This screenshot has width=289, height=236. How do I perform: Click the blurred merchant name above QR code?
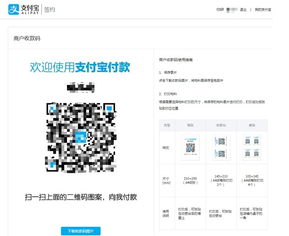click(80, 87)
